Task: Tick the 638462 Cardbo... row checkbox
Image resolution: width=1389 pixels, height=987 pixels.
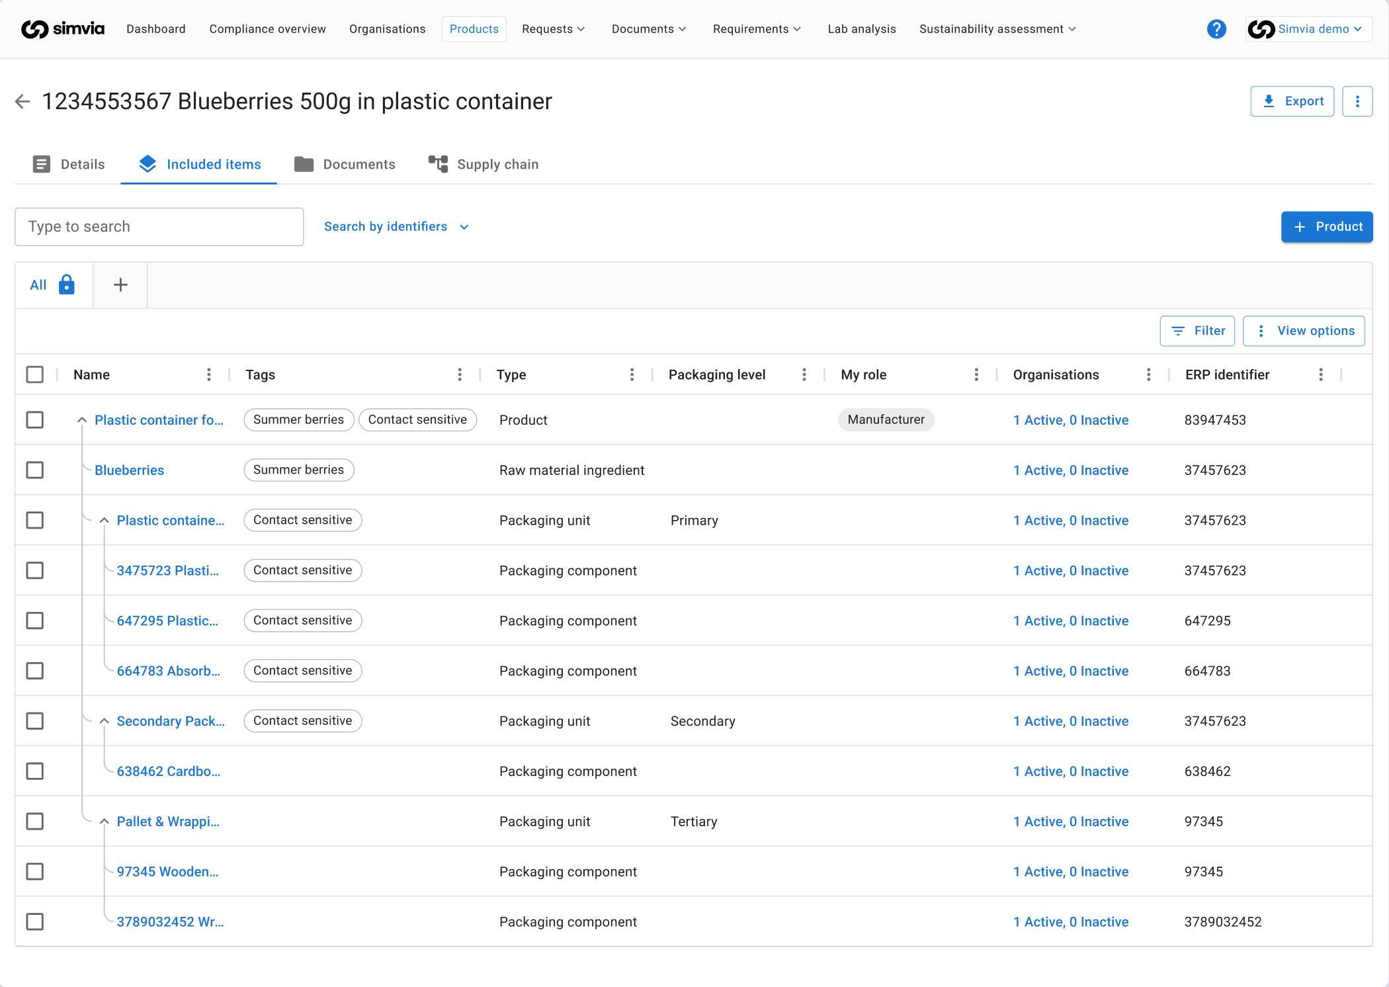Action: click(35, 771)
